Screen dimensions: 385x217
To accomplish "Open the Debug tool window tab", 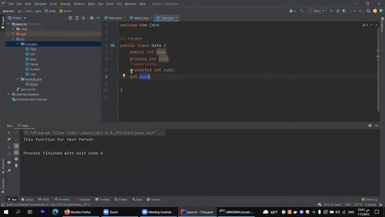I will (27, 200).
